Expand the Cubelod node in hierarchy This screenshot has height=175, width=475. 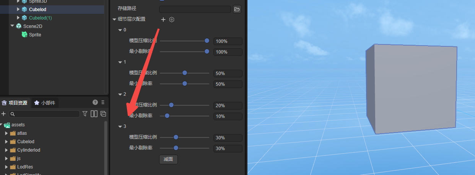coord(18,9)
